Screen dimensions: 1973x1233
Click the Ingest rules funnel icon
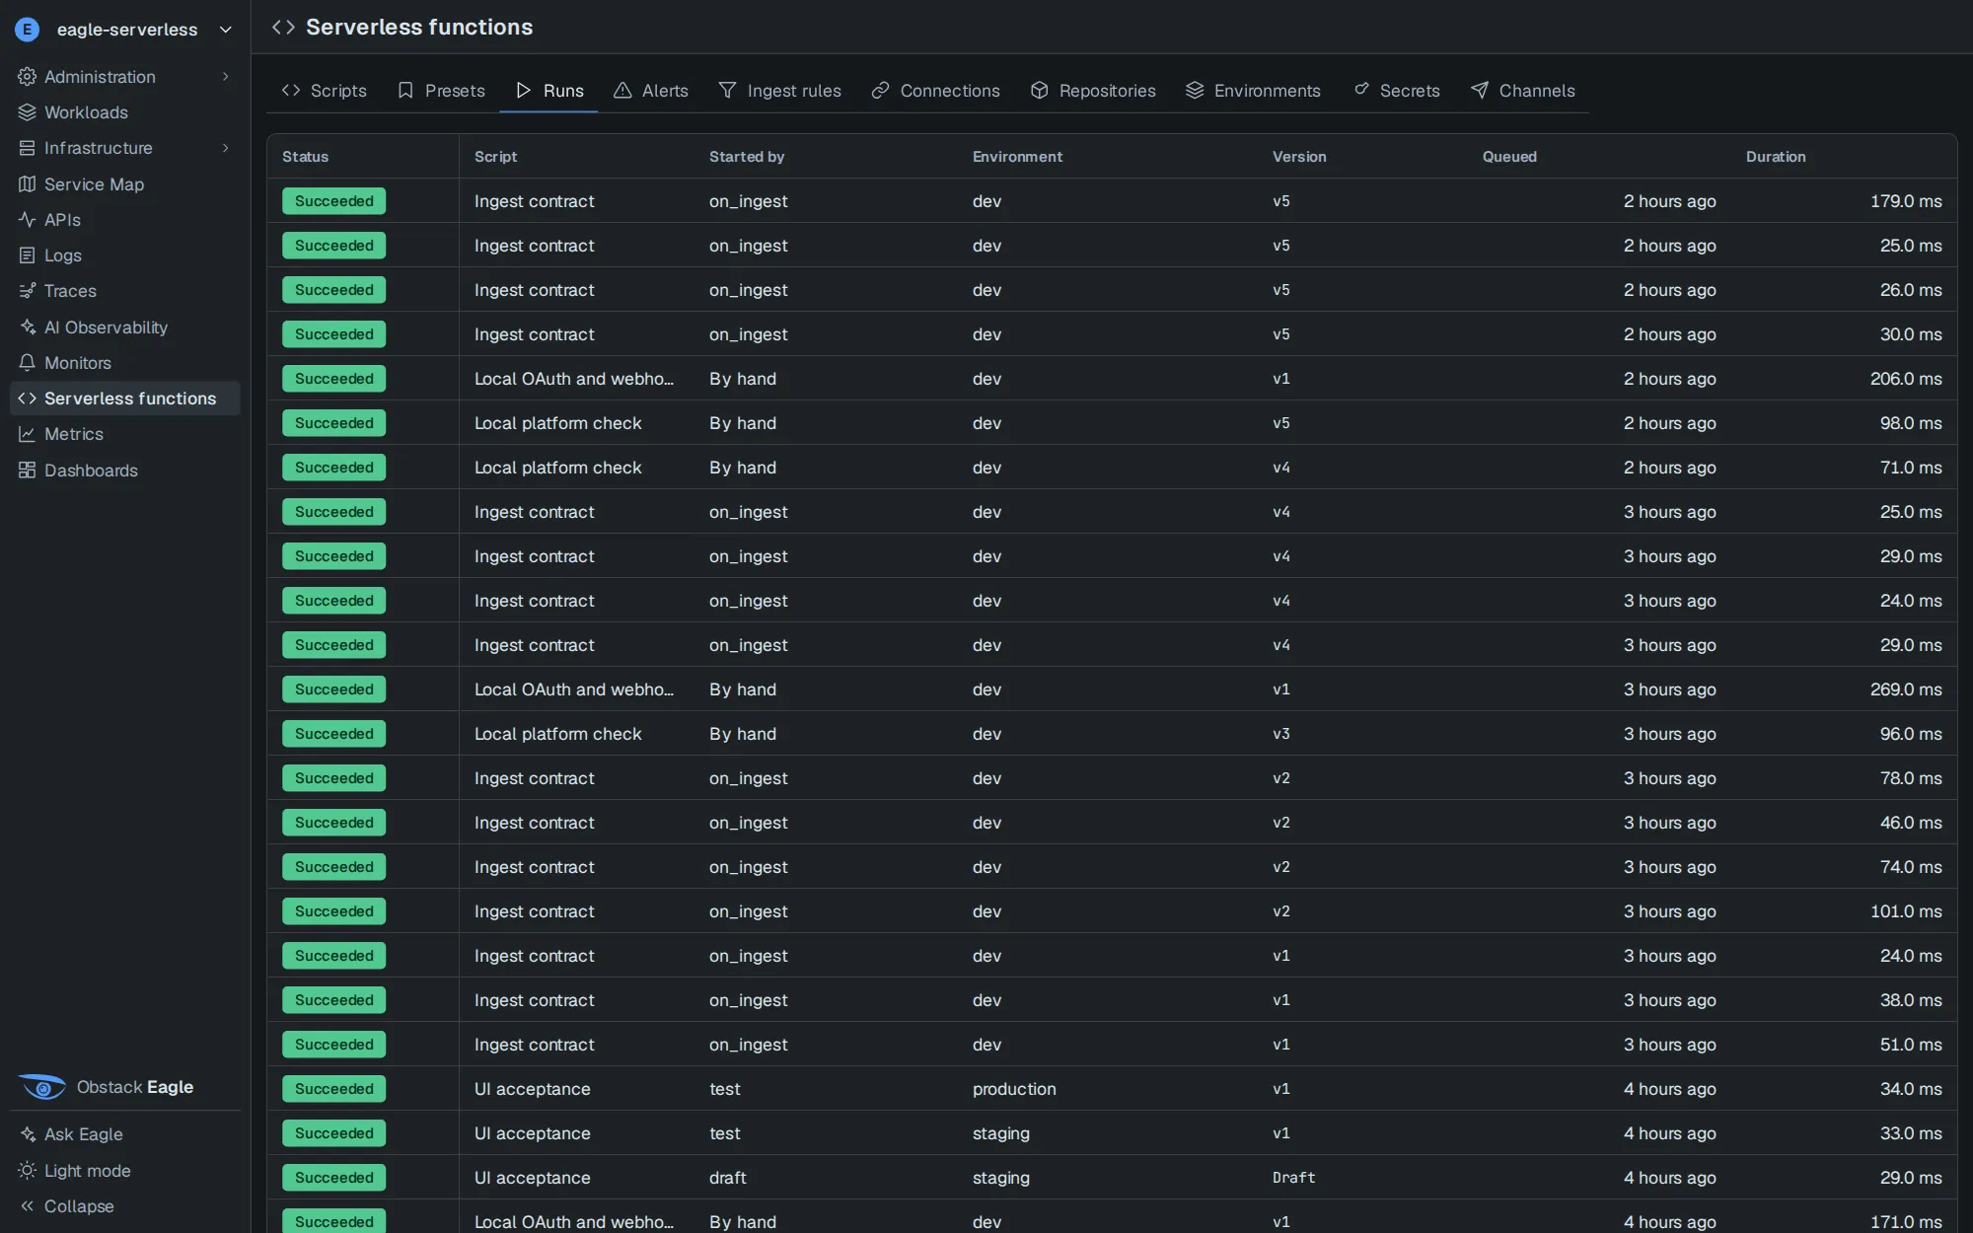click(x=727, y=91)
